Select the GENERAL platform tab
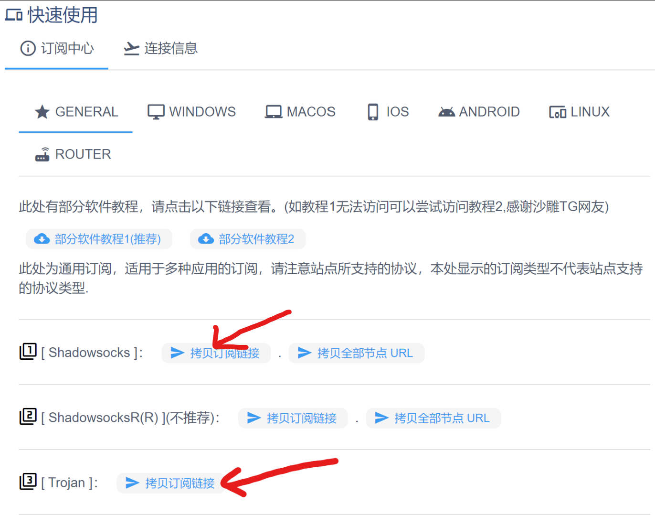 pyautogui.click(x=76, y=112)
